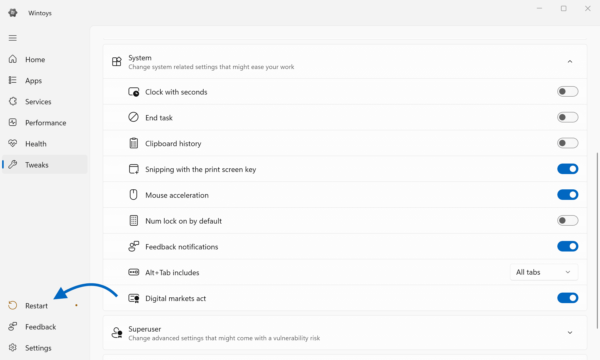Screen dimensions: 600x360
Task: Click the Performance pulse icon
Action: 13,122
